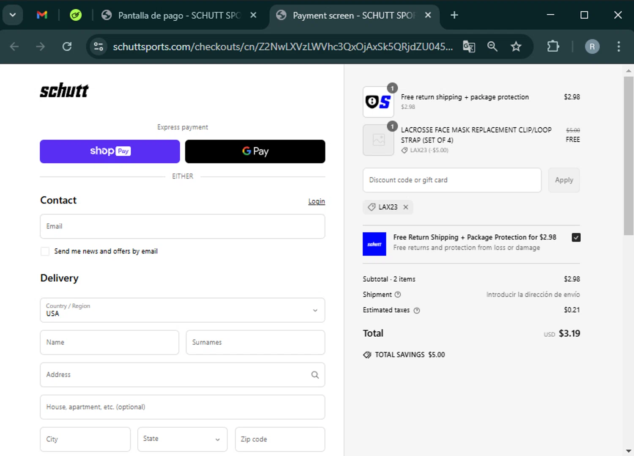Viewport: 634px width, 456px height.
Task: Open Chrome three-dot menu
Action: [618, 47]
